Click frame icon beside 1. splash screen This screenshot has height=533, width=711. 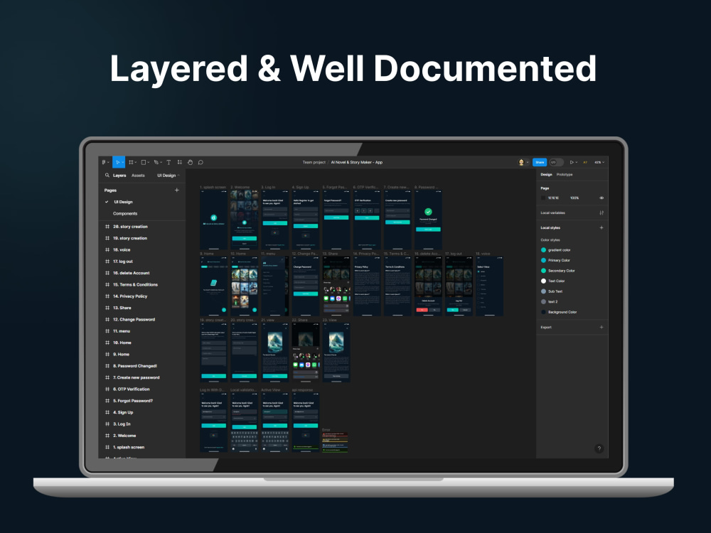tap(107, 447)
